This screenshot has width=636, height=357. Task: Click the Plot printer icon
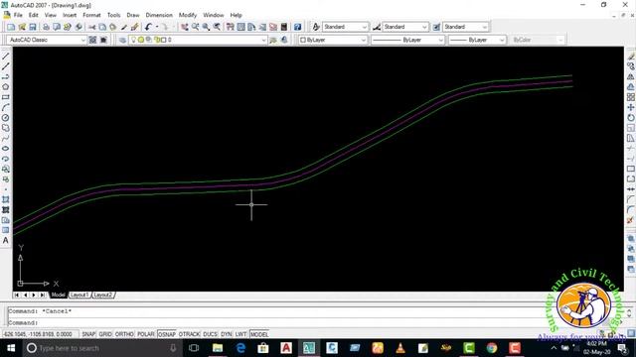(46, 27)
